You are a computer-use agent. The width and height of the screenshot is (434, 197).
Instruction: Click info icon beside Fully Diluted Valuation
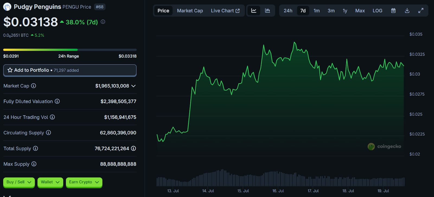57,101
